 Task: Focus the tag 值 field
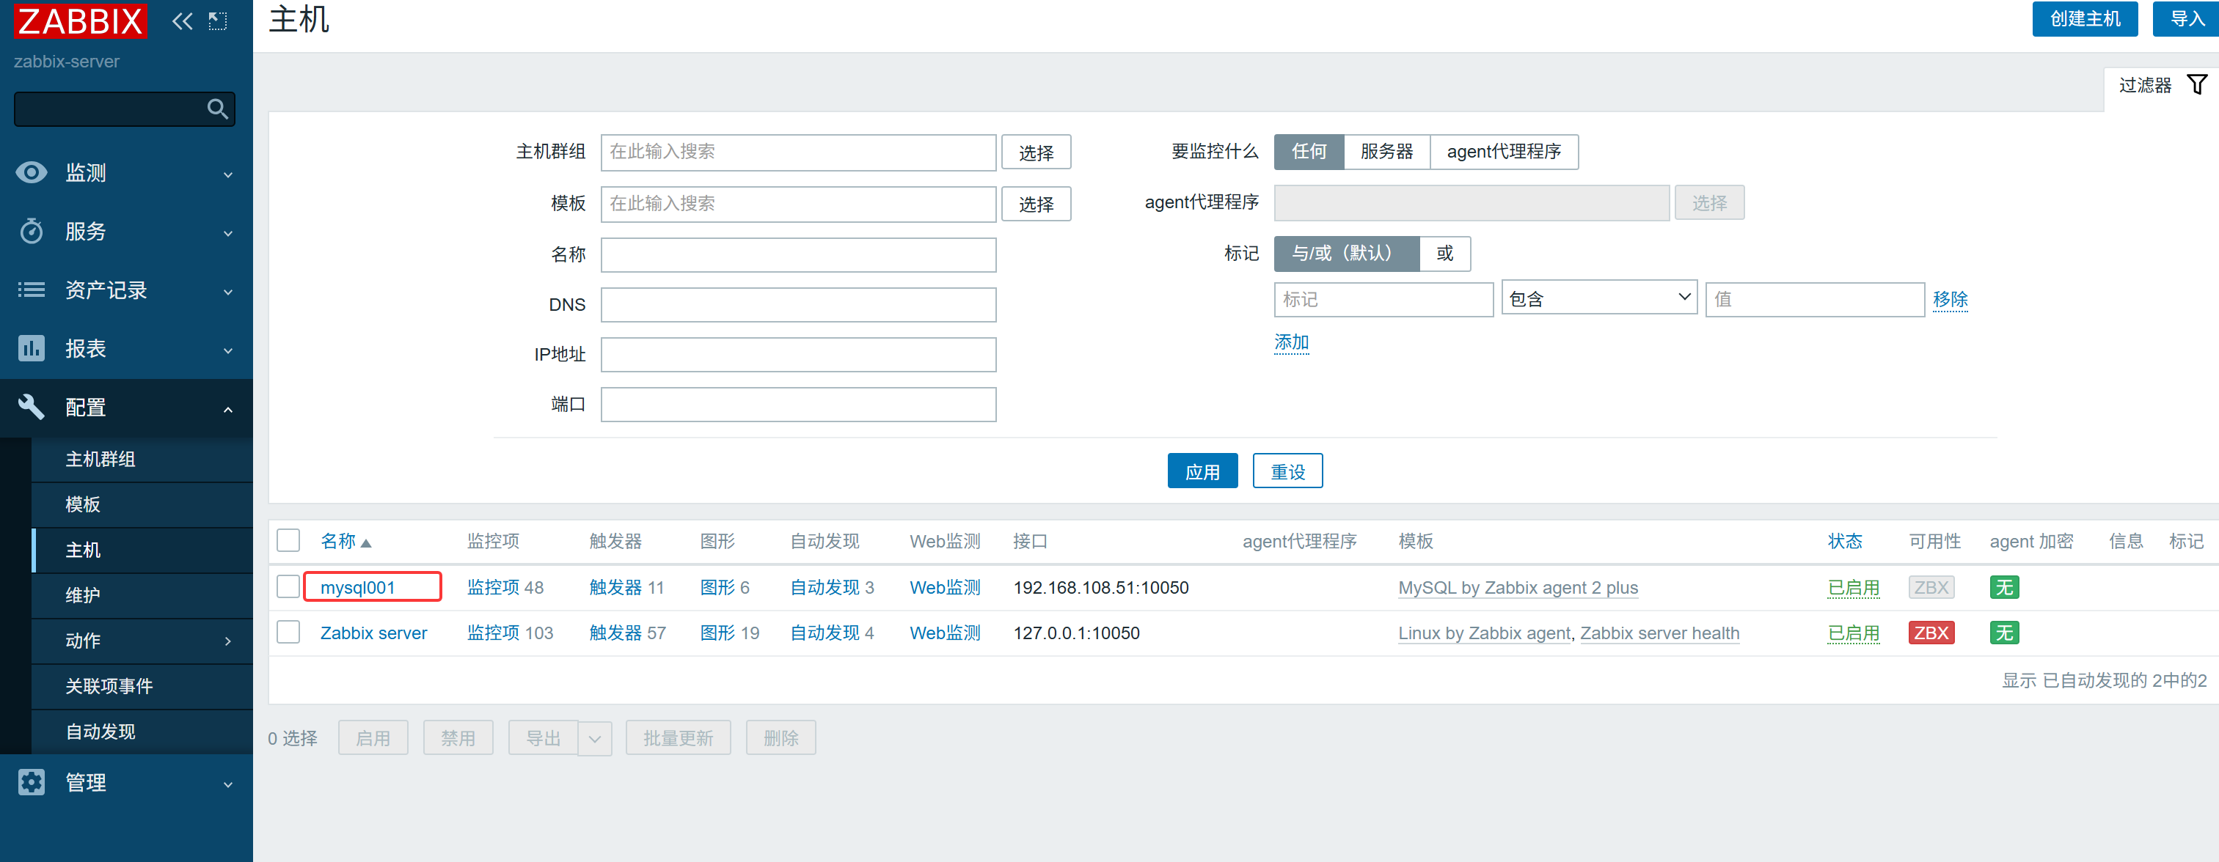point(1815,300)
